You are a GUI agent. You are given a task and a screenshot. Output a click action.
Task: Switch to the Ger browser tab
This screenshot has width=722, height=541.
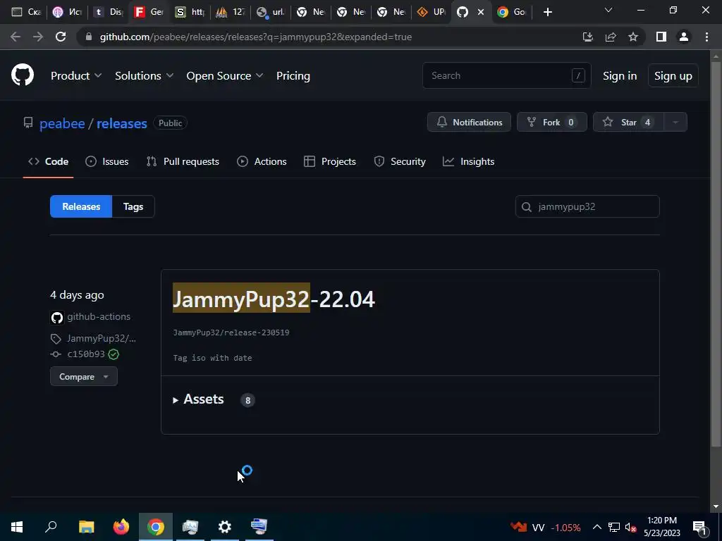pyautogui.click(x=148, y=12)
